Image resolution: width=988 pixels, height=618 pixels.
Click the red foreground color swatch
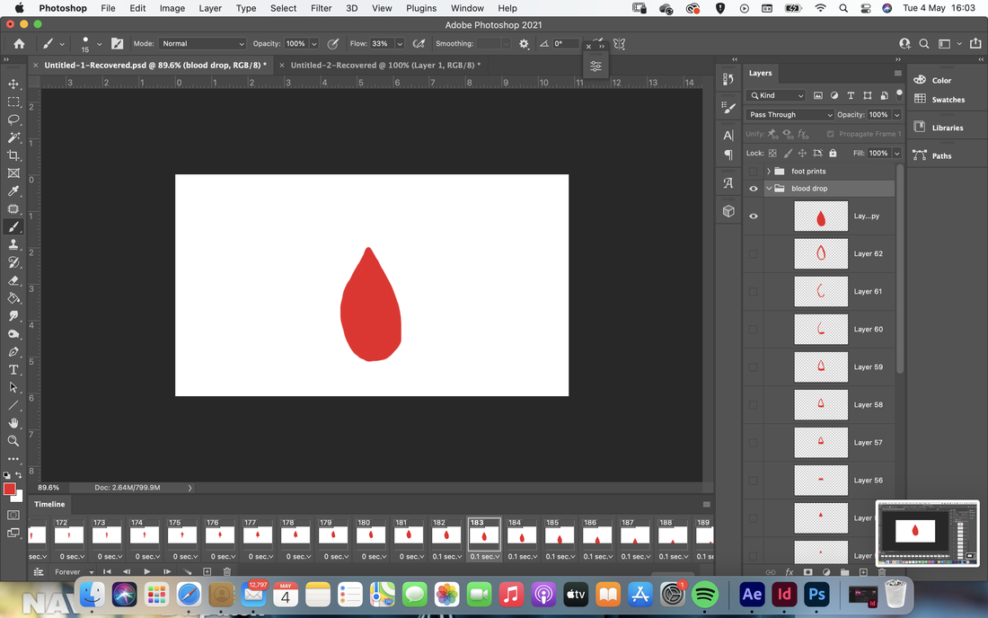(x=10, y=490)
